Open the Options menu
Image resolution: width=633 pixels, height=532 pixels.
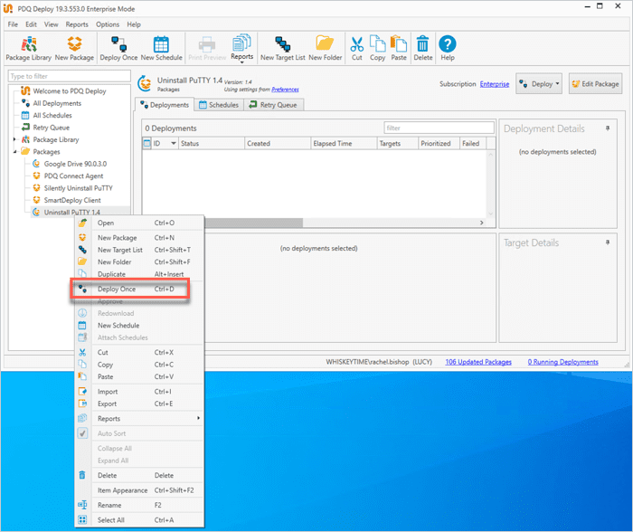(108, 24)
